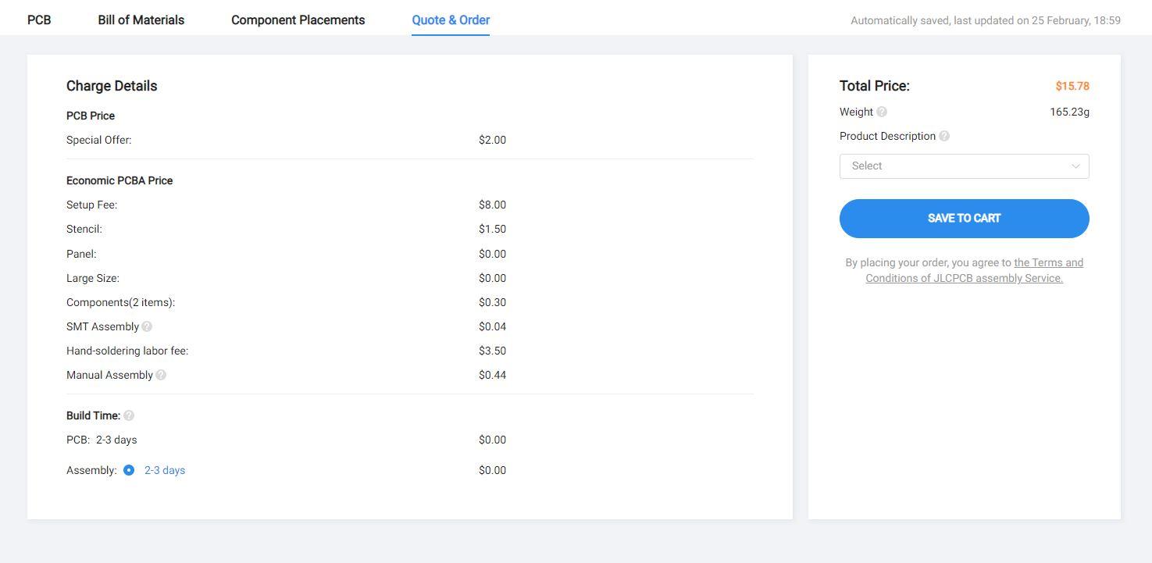Select the Quote & Order tab

click(451, 20)
